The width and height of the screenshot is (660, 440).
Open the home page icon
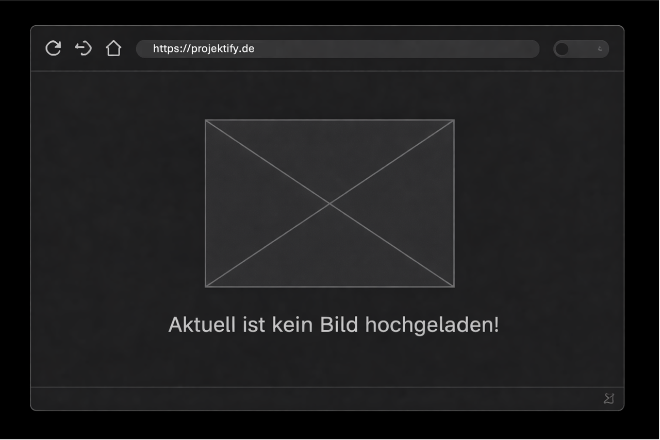pos(113,48)
